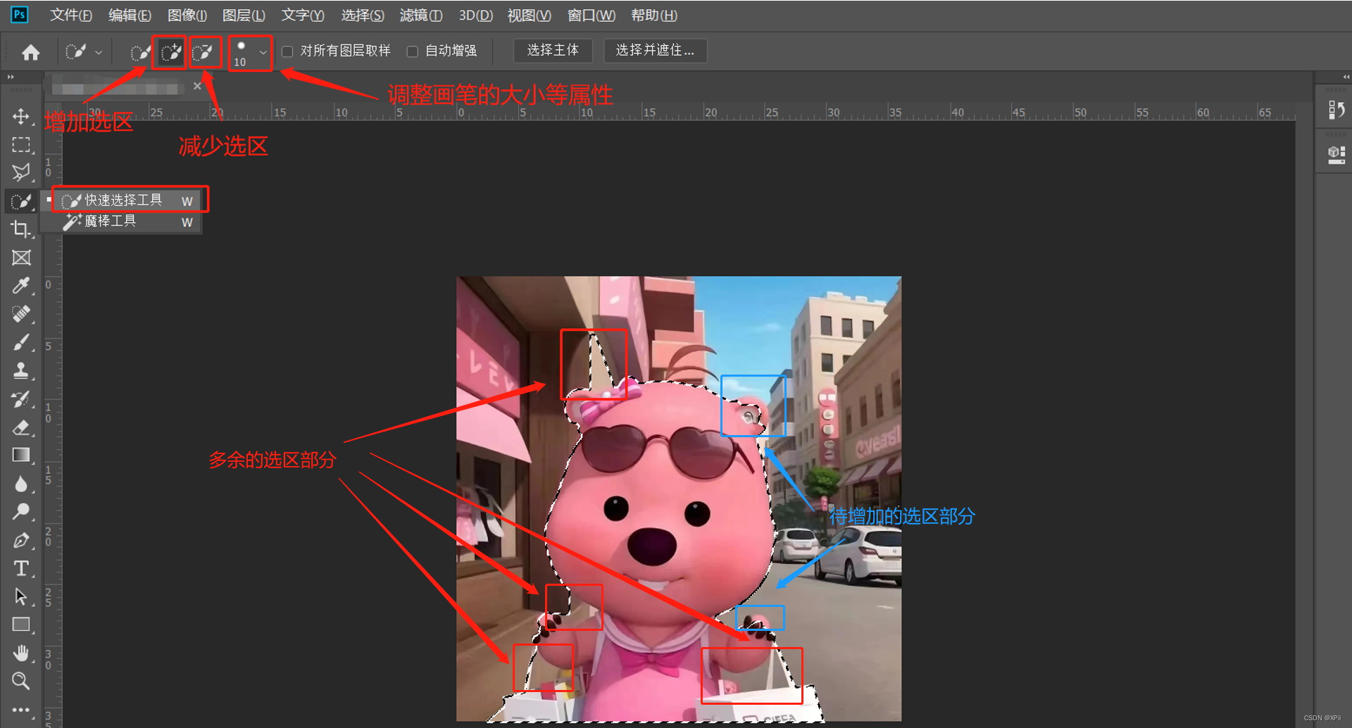The image size is (1352, 728).
Task: Open the 视图(V) menu
Action: tap(530, 15)
